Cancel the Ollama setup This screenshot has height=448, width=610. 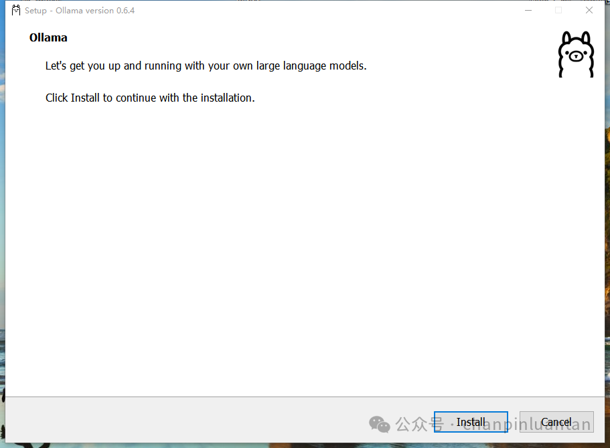pos(556,422)
